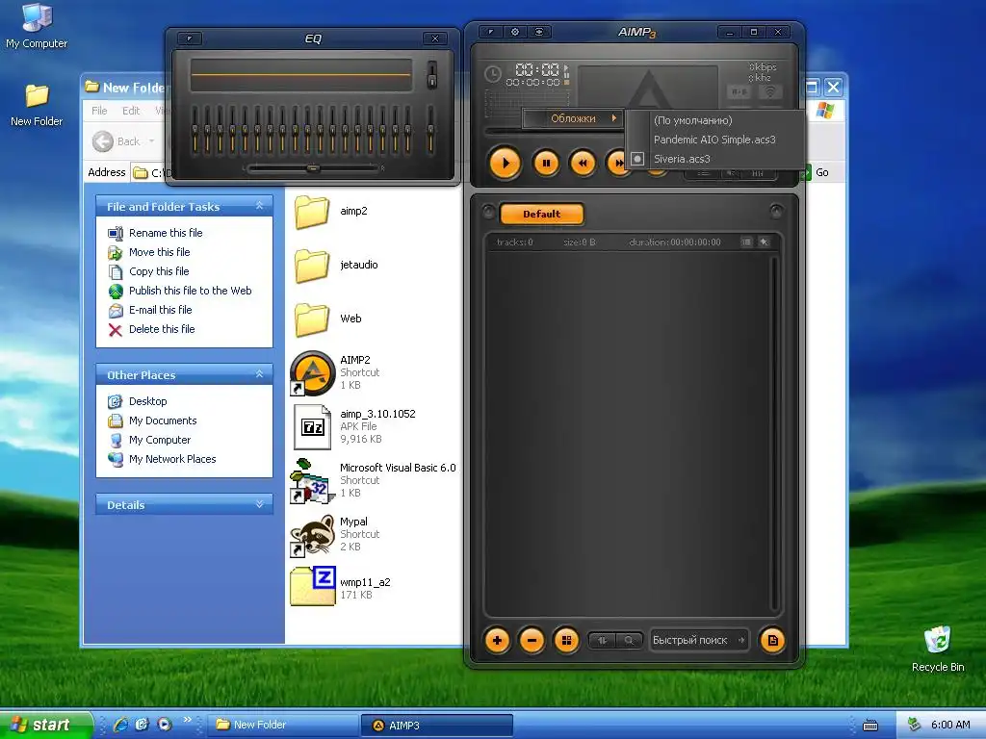Click the list view icon in playlist header
Viewport: 986px width, 739px height.
click(746, 242)
